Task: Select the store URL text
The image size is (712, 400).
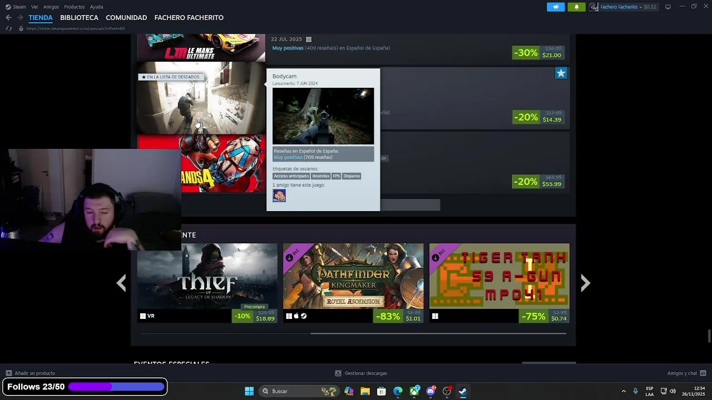Action: pos(76,28)
